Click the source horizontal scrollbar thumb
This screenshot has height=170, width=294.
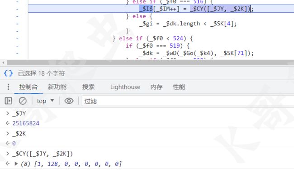pos(150,63)
